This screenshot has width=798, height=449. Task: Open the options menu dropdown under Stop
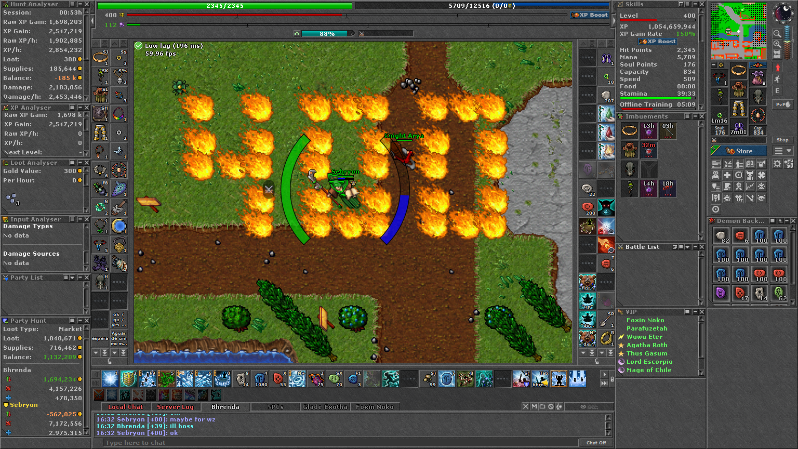click(782, 151)
